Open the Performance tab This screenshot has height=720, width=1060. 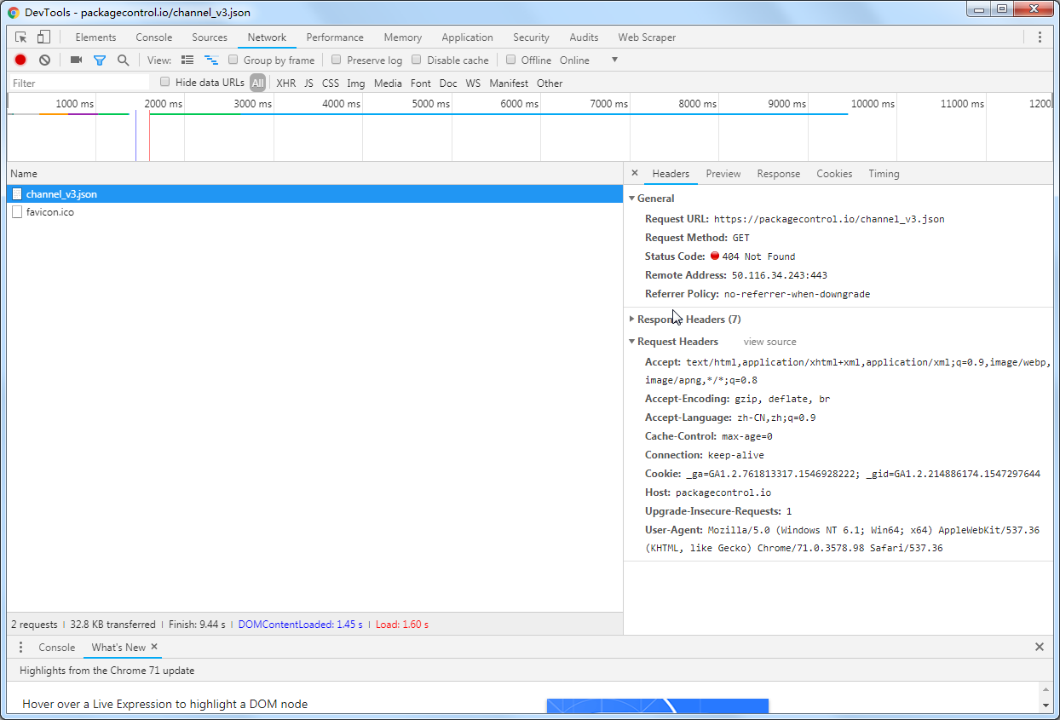pyautogui.click(x=335, y=37)
